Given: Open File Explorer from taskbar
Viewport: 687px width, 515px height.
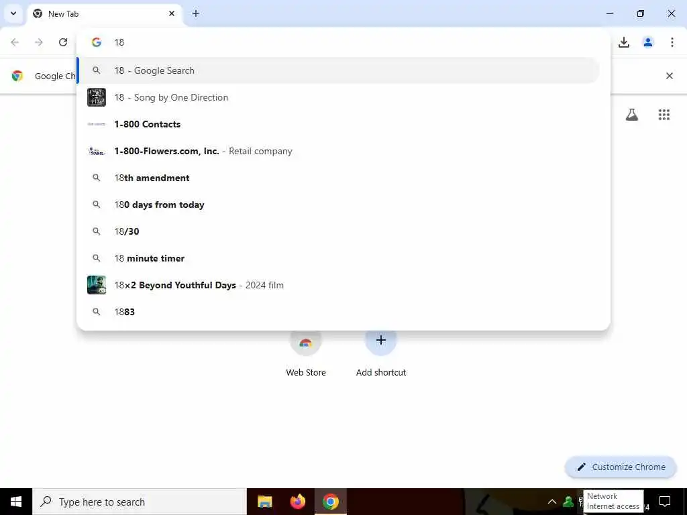Looking at the screenshot, I should coord(264,502).
